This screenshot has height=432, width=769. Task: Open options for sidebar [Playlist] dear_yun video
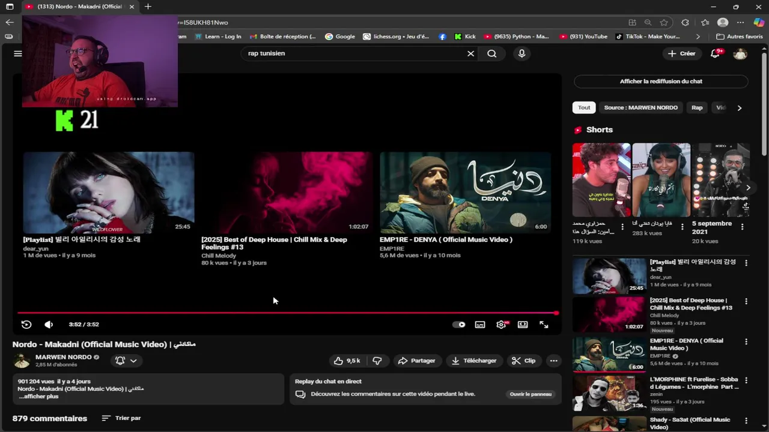pyautogui.click(x=746, y=263)
